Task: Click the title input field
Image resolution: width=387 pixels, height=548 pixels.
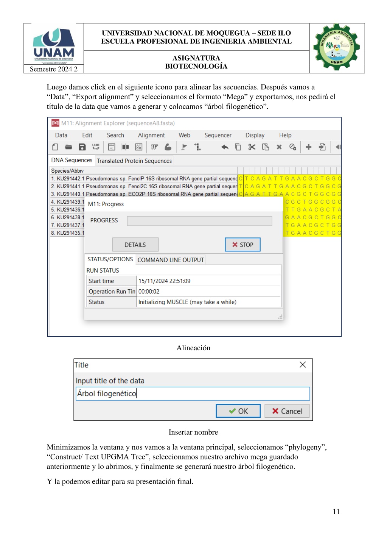Action: 193,393
